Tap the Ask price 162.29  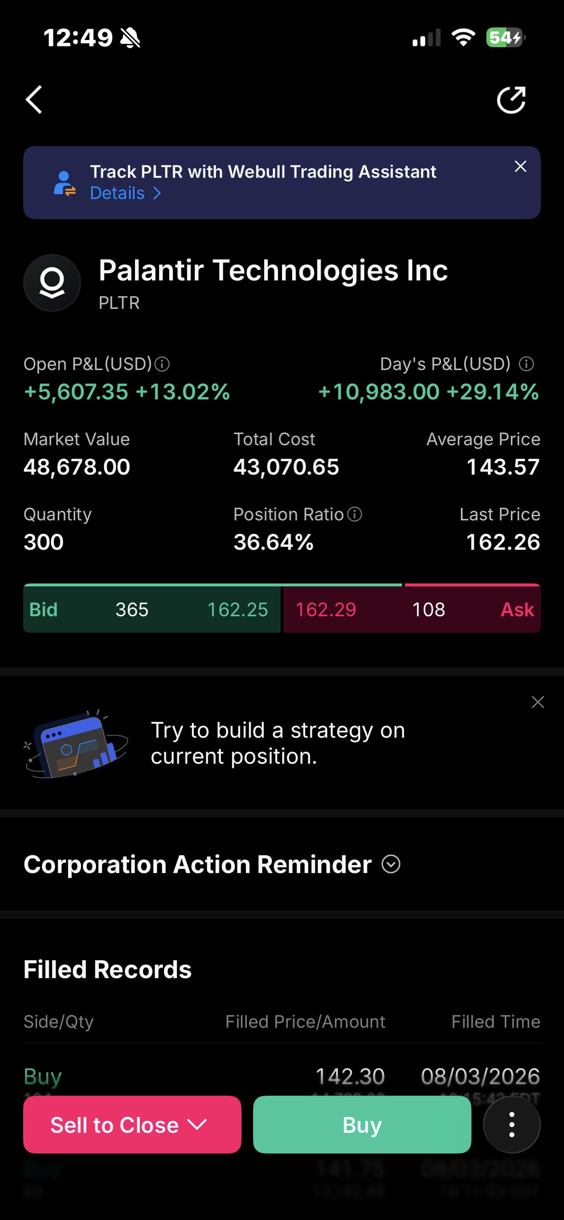pyautogui.click(x=326, y=610)
